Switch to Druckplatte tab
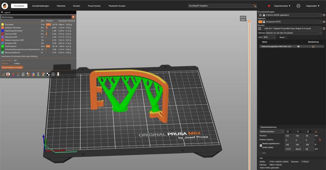This screenshot has height=170, width=326. click(19, 6)
